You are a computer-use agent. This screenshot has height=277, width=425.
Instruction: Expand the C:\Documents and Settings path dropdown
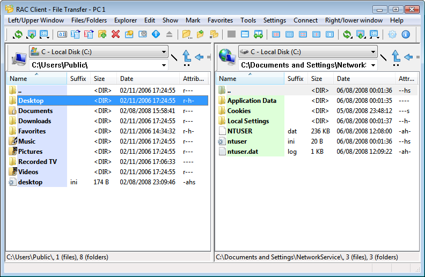click(373, 65)
